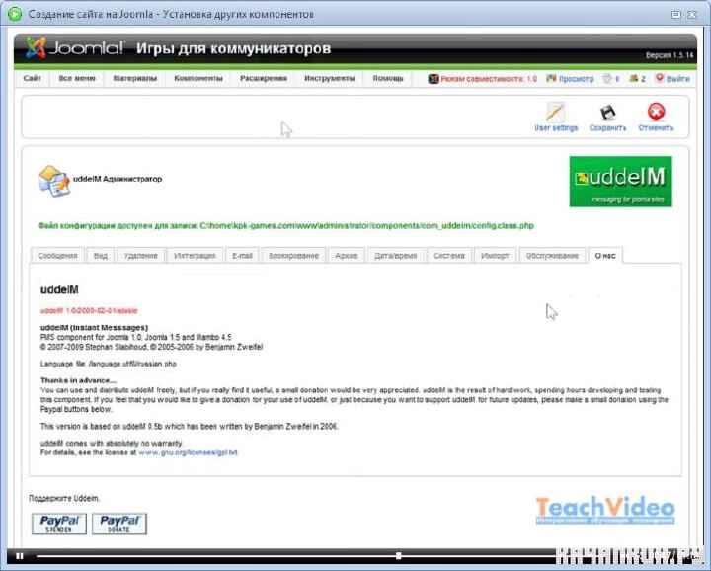Open the Инструменты menu
The width and height of the screenshot is (711, 571).
[x=330, y=78]
